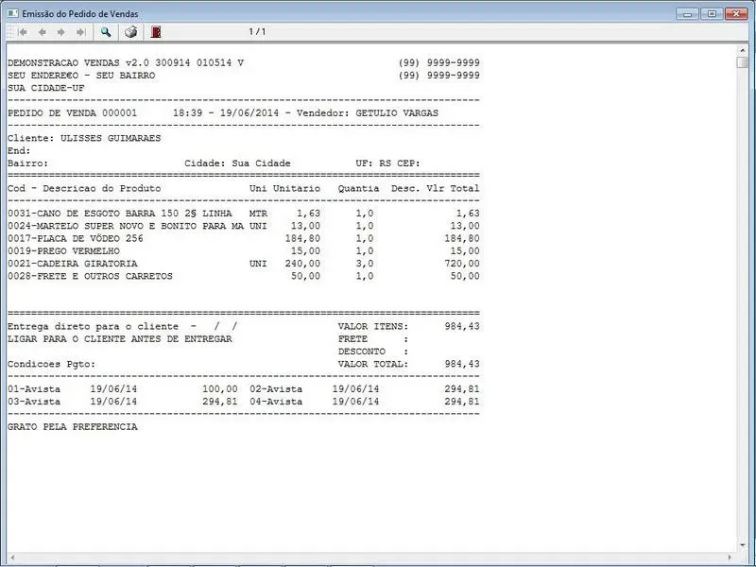Print the sales order report

click(131, 32)
